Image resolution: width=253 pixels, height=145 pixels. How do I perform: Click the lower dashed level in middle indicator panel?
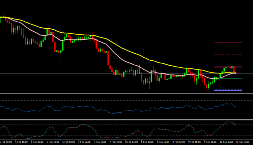point(67,113)
